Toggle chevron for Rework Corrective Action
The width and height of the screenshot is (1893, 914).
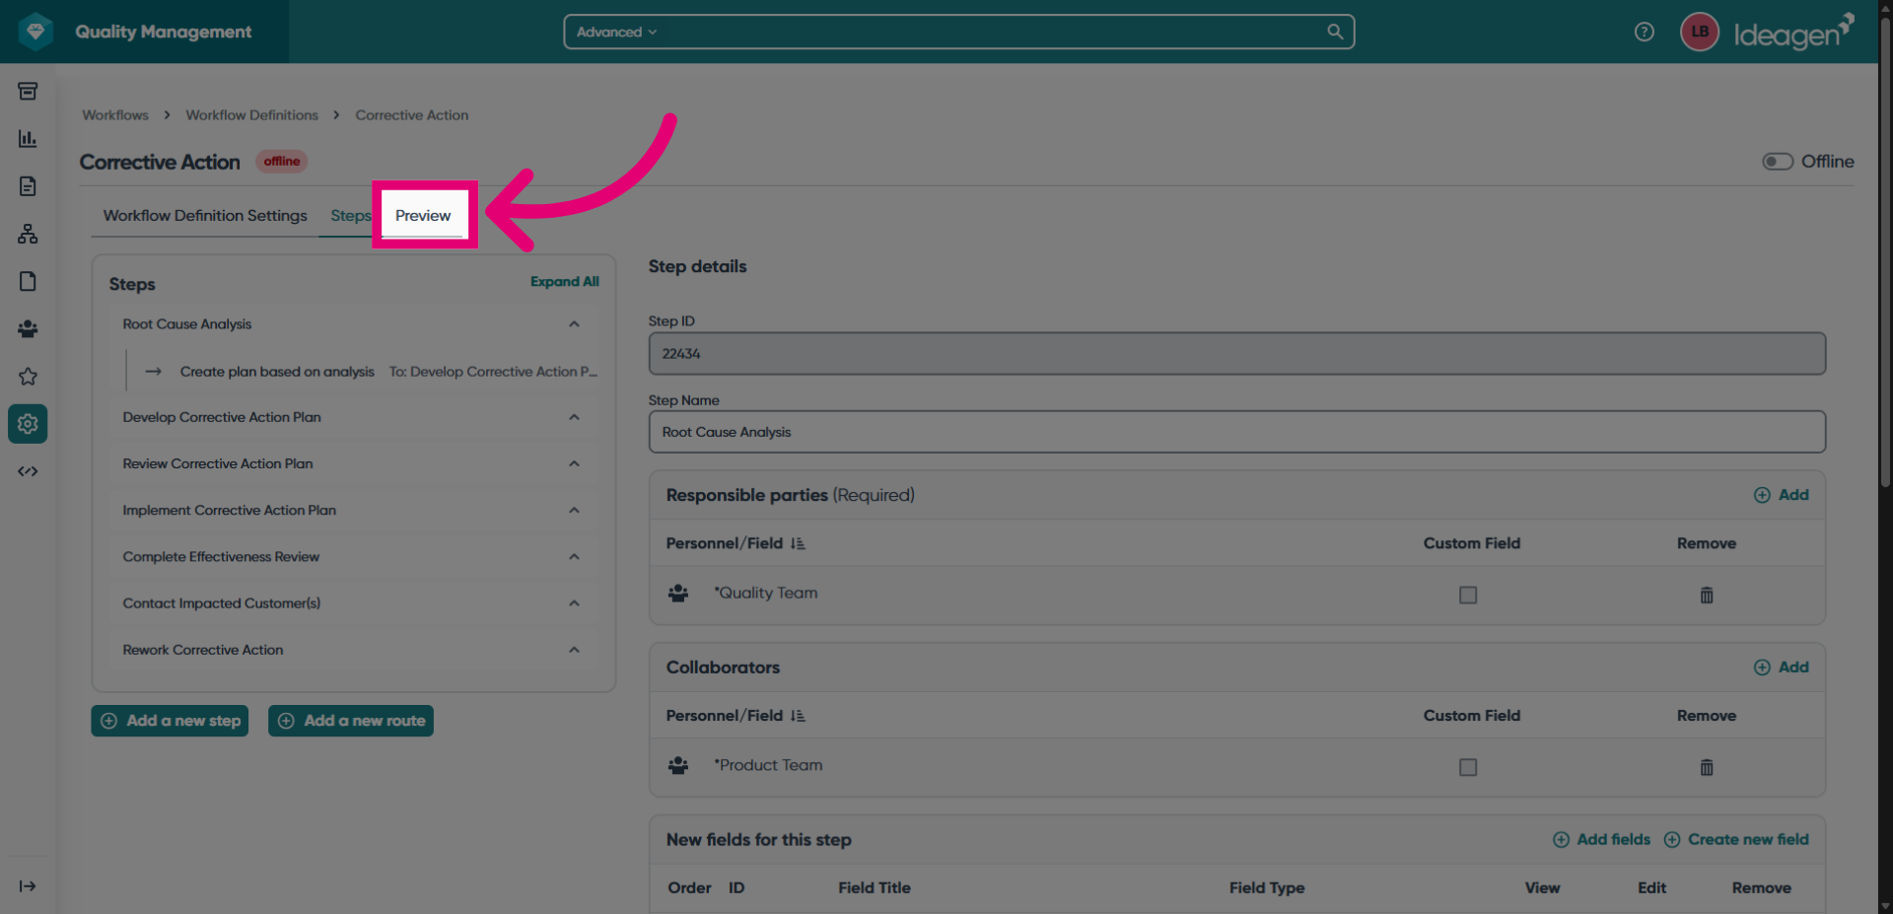574,650
